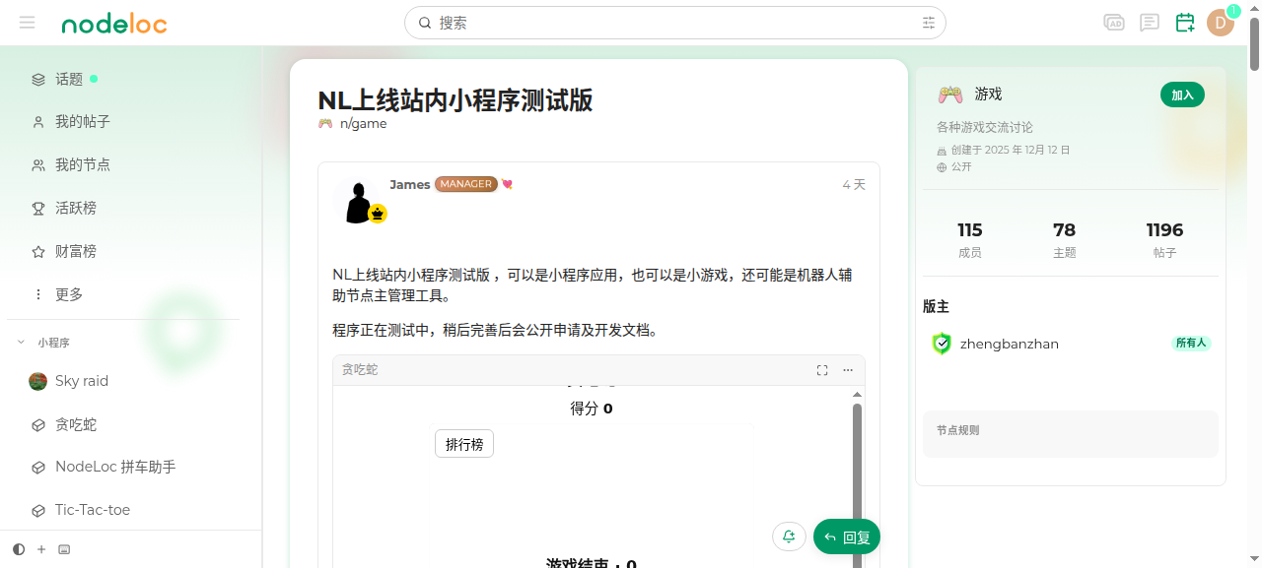Click the people icon beside 我的节点
Screen dimensions: 1262x568
pos(38,165)
